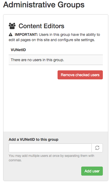Click the 'Add a VUNetID to this group' label
The width and height of the screenshot is (112, 184).
point(33,139)
